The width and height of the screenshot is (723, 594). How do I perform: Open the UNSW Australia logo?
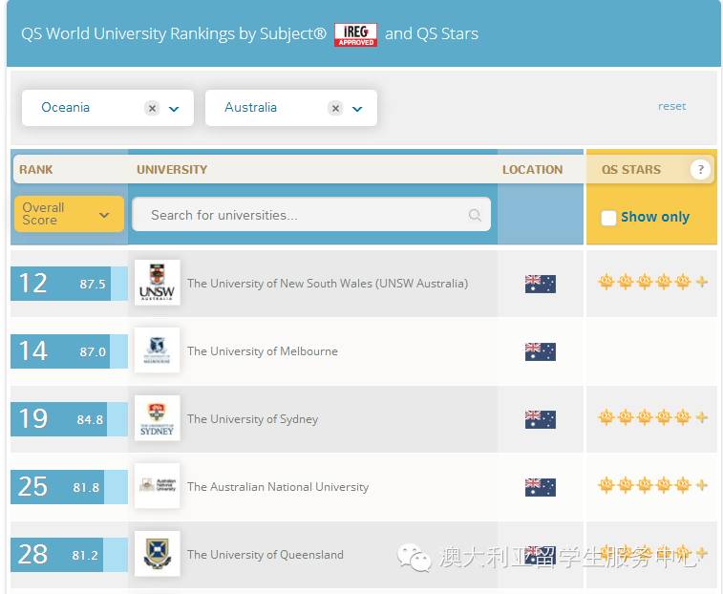(x=158, y=283)
